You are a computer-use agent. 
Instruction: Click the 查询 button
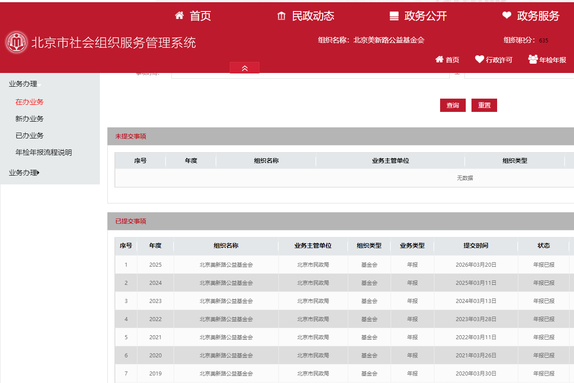[x=453, y=105]
